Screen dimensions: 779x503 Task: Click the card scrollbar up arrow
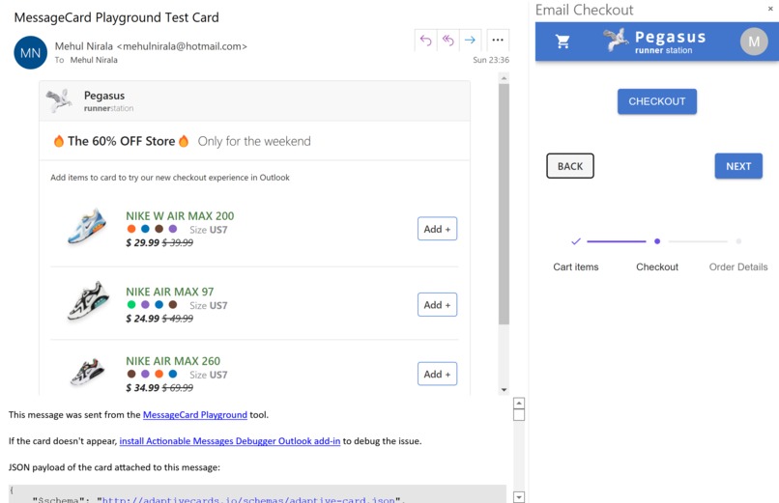(x=504, y=78)
